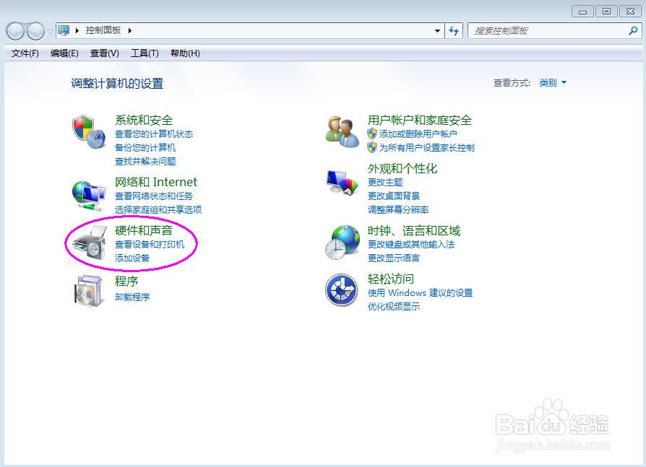
Task: Click shield icon beside 添加或删除用户帐户
Action: coord(372,134)
